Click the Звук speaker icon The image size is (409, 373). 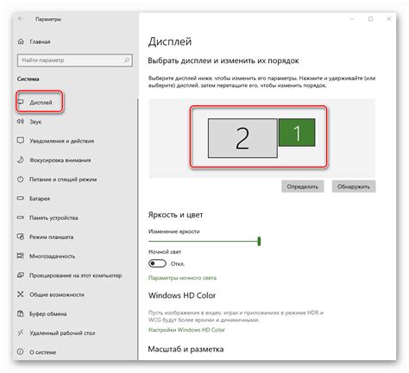(21, 122)
